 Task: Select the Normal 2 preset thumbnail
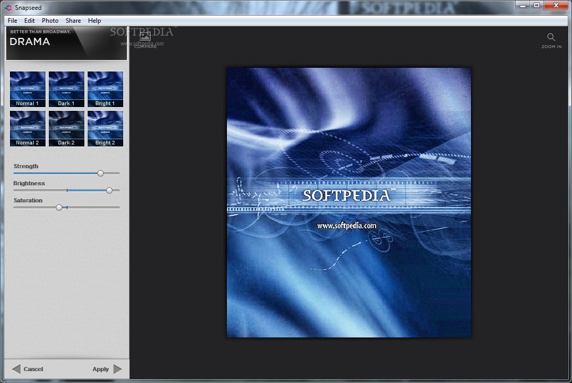tap(28, 128)
